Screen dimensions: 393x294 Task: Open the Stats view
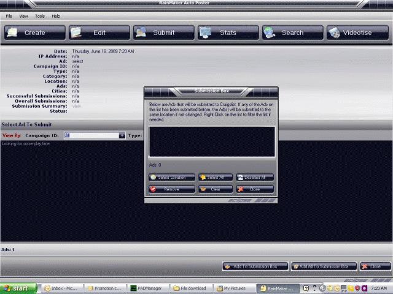point(228,32)
